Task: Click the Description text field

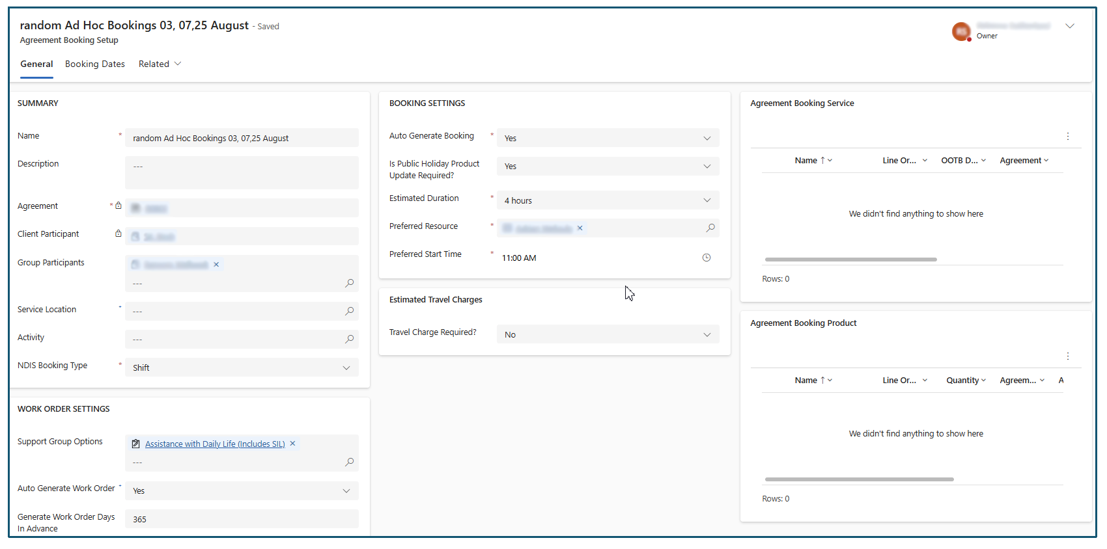Action: (x=241, y=172)
